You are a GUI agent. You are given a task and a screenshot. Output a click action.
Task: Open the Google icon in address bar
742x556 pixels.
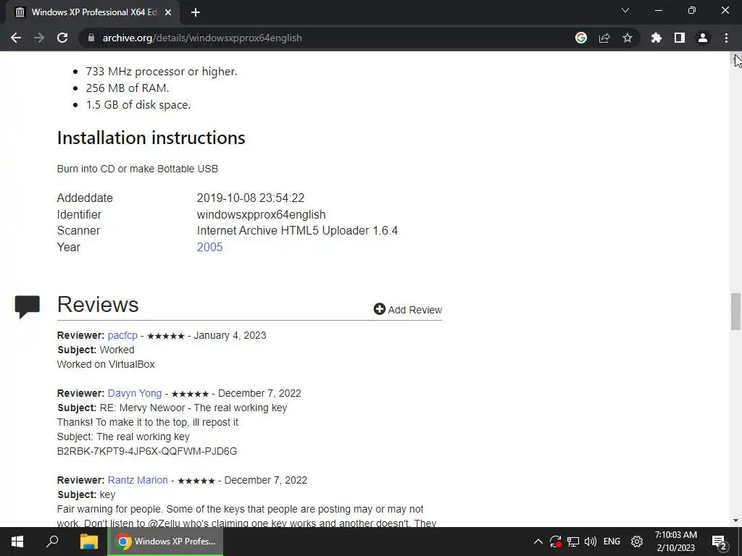pyautogui.click(x=581, y=38)
